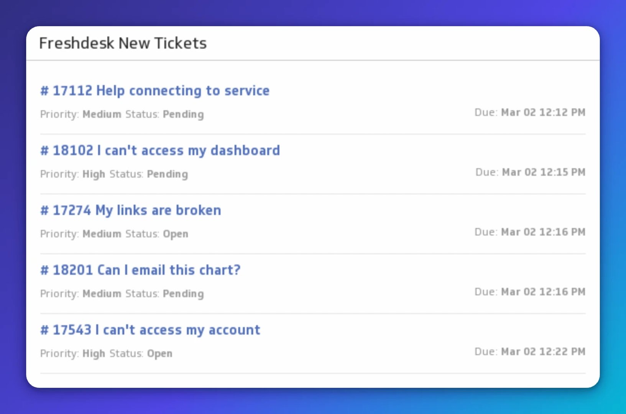
Task: Click status Pending under ticket 18201
Action: pos(183,294)
